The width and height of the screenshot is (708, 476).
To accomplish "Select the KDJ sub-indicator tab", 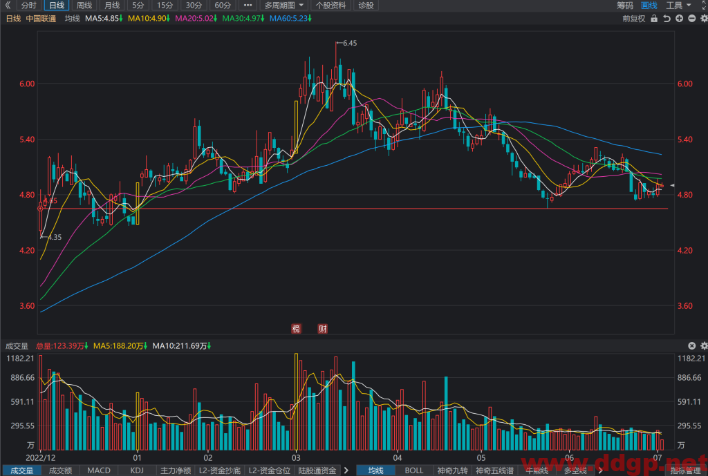I will click(137, 470).
